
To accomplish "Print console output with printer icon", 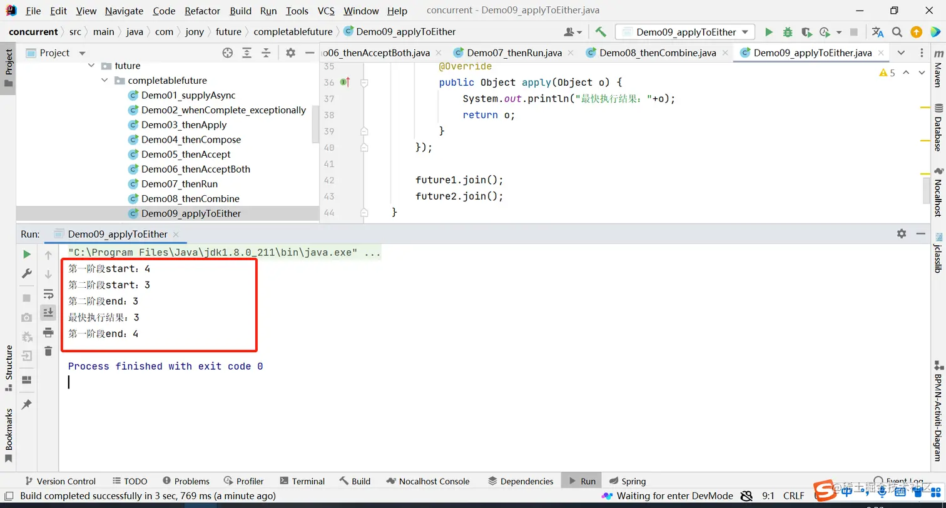I will pyautogui.click(x=48, y=332).
